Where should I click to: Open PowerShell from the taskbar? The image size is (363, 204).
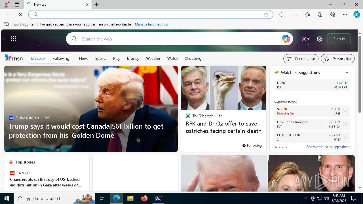click(x=158, y=198)
